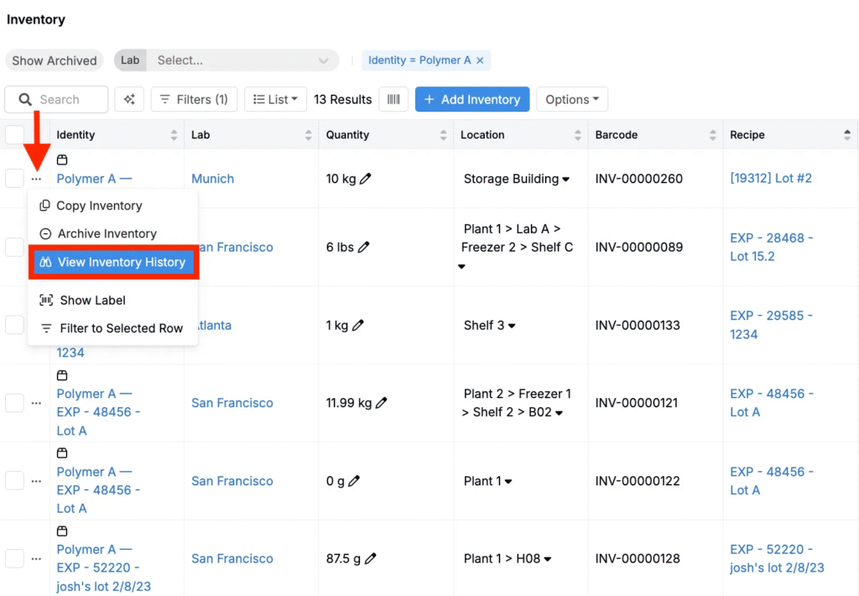Click the Add Inventory button
Image resolution: width=859 pixels, height=596 pixels.
(472, 99)
